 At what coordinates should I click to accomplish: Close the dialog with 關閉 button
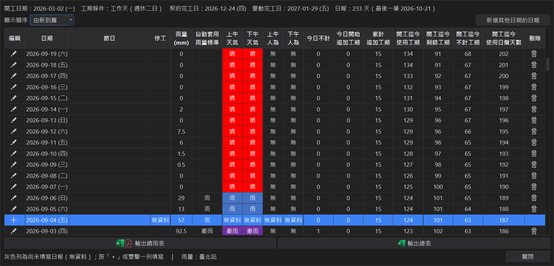point(528,257)
